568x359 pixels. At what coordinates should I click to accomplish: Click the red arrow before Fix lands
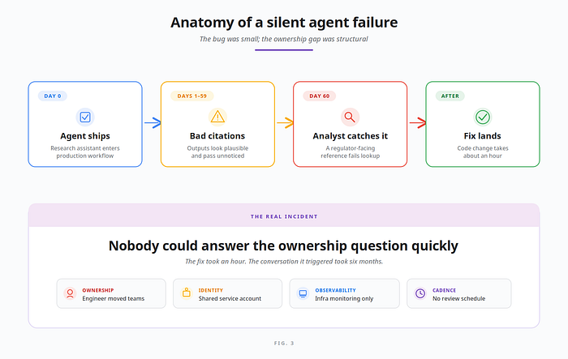418,122
